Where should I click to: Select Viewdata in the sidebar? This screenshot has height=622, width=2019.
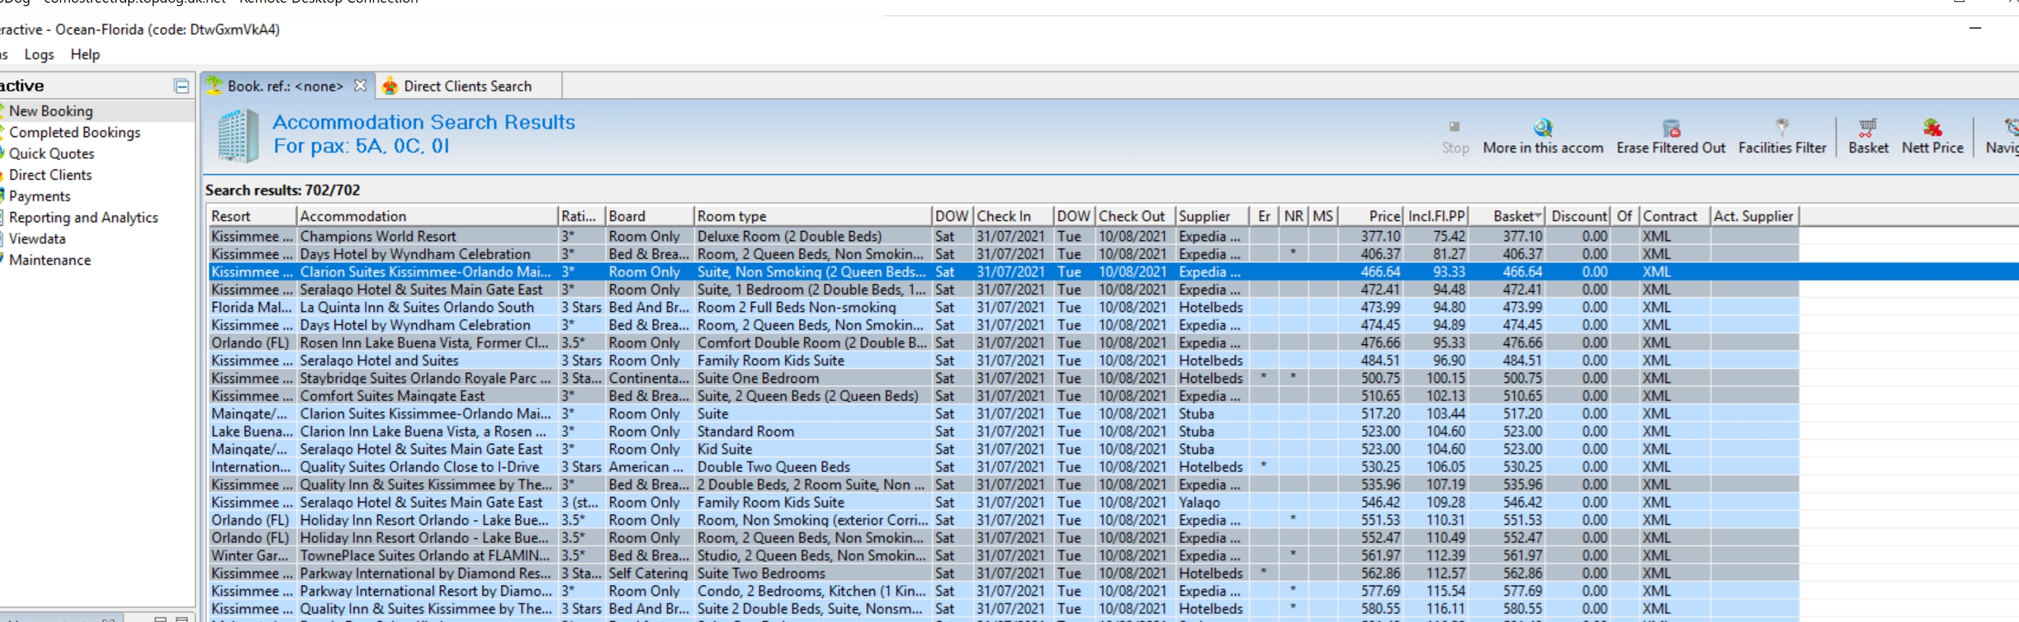(x=37, y=238)
